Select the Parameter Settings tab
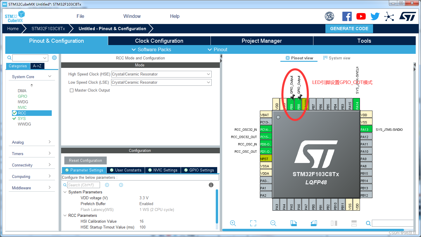Screen dimensions: 421x237 pos(84,170)
